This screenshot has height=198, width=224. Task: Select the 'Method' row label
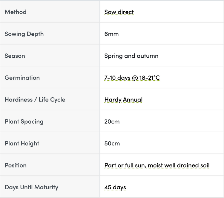pos(16,12)
